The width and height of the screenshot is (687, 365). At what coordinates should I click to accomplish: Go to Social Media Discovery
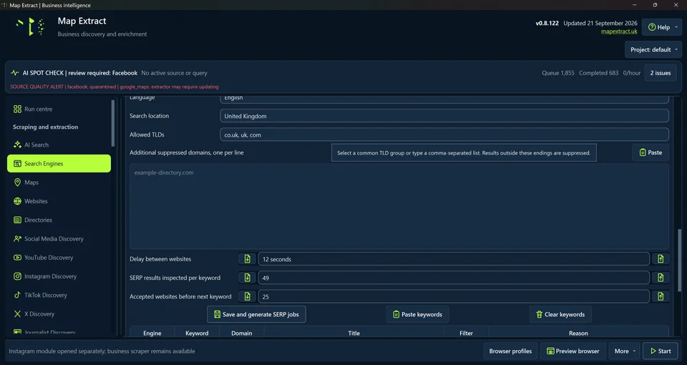coord(59,239)
